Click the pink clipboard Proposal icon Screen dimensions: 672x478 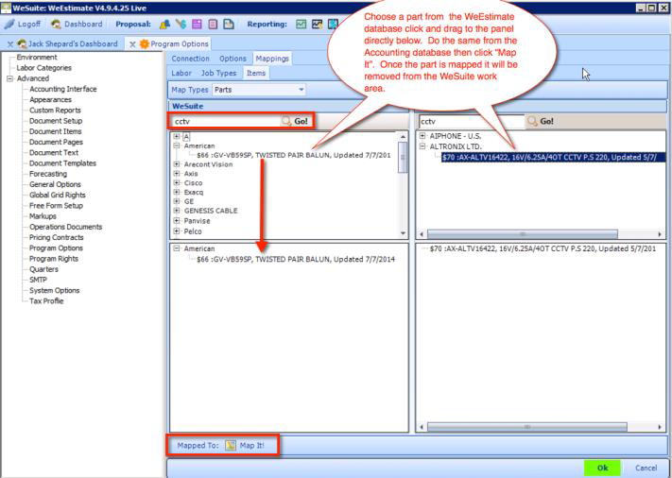click(x=213, y=25)
